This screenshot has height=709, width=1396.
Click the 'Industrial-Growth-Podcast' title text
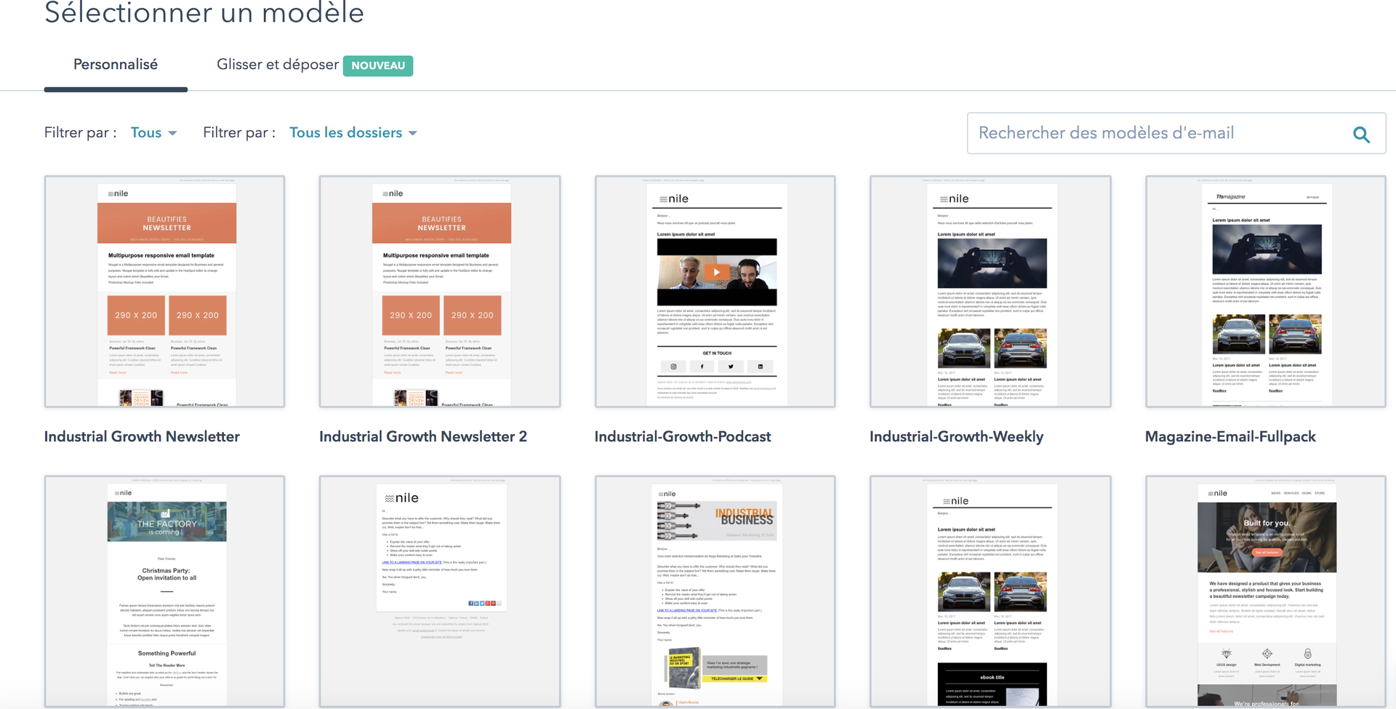coord(683,436)
